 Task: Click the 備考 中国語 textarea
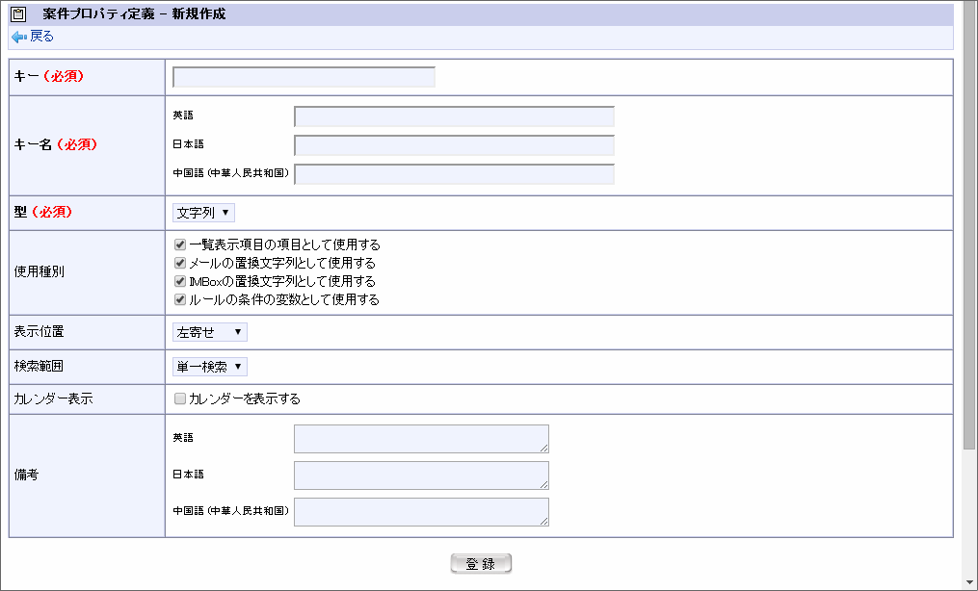click(422, 512)
